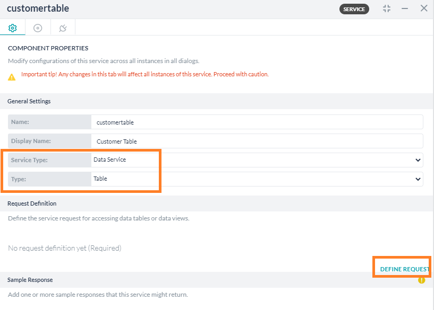Click the disabled Service Type label field
This screenshot has height=310, width=434.
49,160
